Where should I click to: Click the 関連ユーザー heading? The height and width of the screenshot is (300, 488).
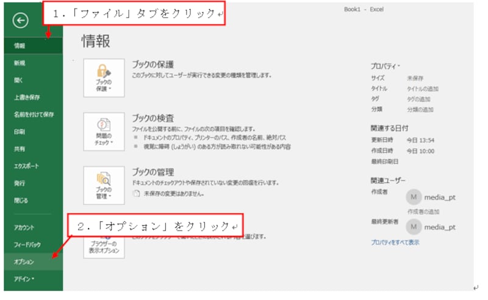(388, 180)
